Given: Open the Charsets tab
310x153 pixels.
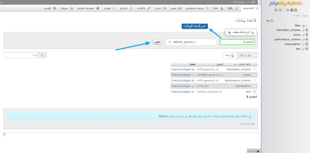Looking at the screenshot, I should pos(89,8).
